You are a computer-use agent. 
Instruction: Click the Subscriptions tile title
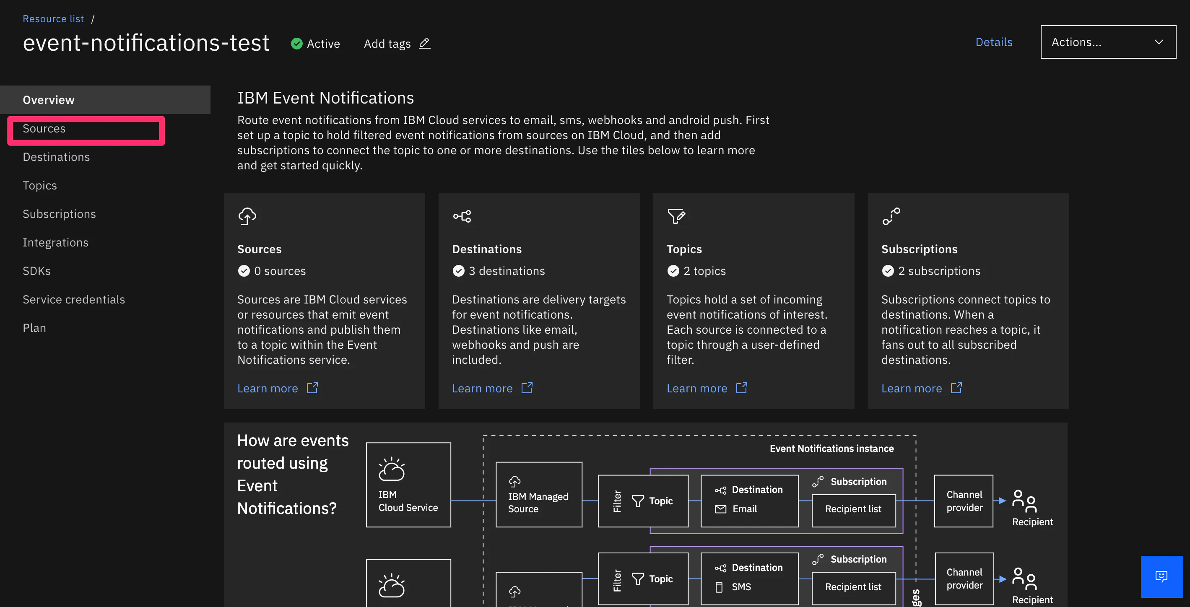tap(919, 249)
